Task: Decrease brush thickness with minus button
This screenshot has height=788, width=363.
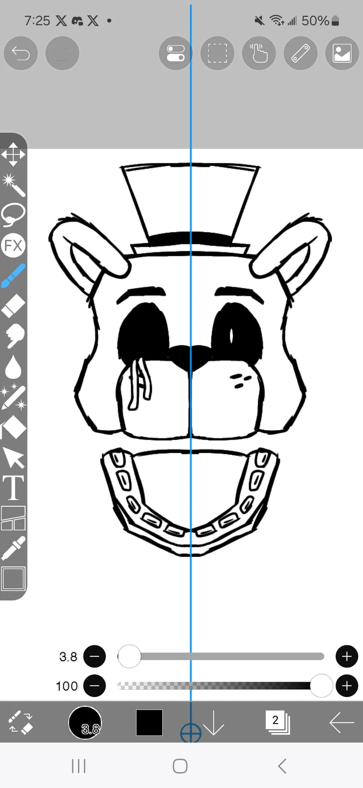Action: click(x=94, y=657)
